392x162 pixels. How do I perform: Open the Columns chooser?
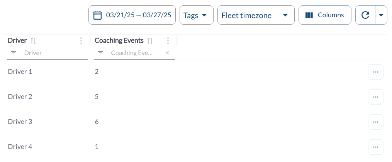click(x=324, y=15)
